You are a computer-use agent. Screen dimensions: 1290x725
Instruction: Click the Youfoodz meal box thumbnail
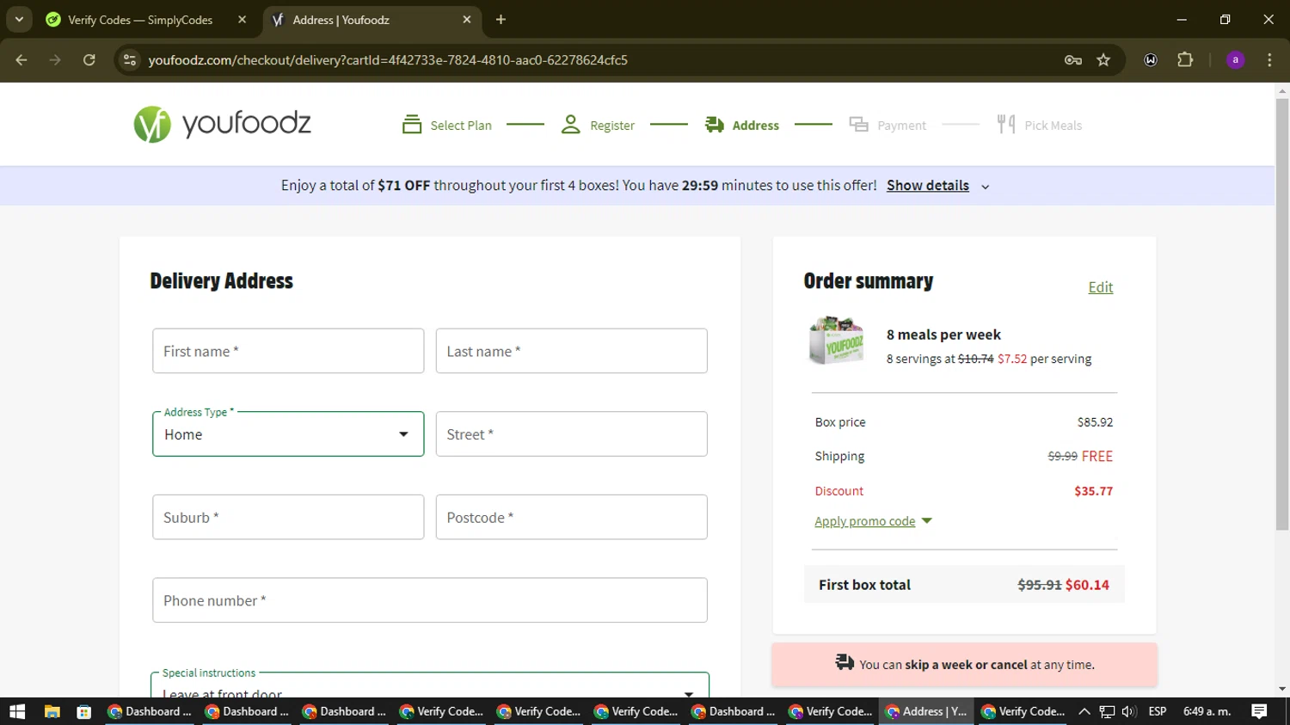(836, 341)
